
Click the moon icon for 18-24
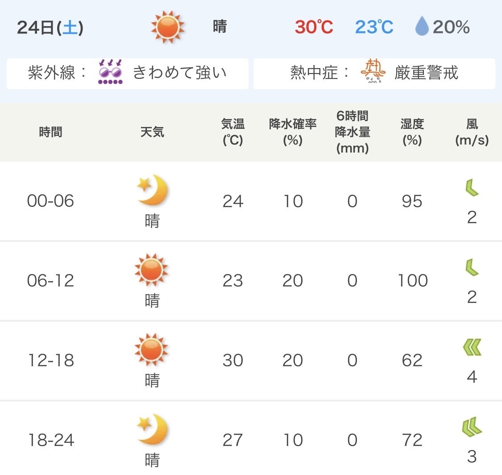point(153,430)
